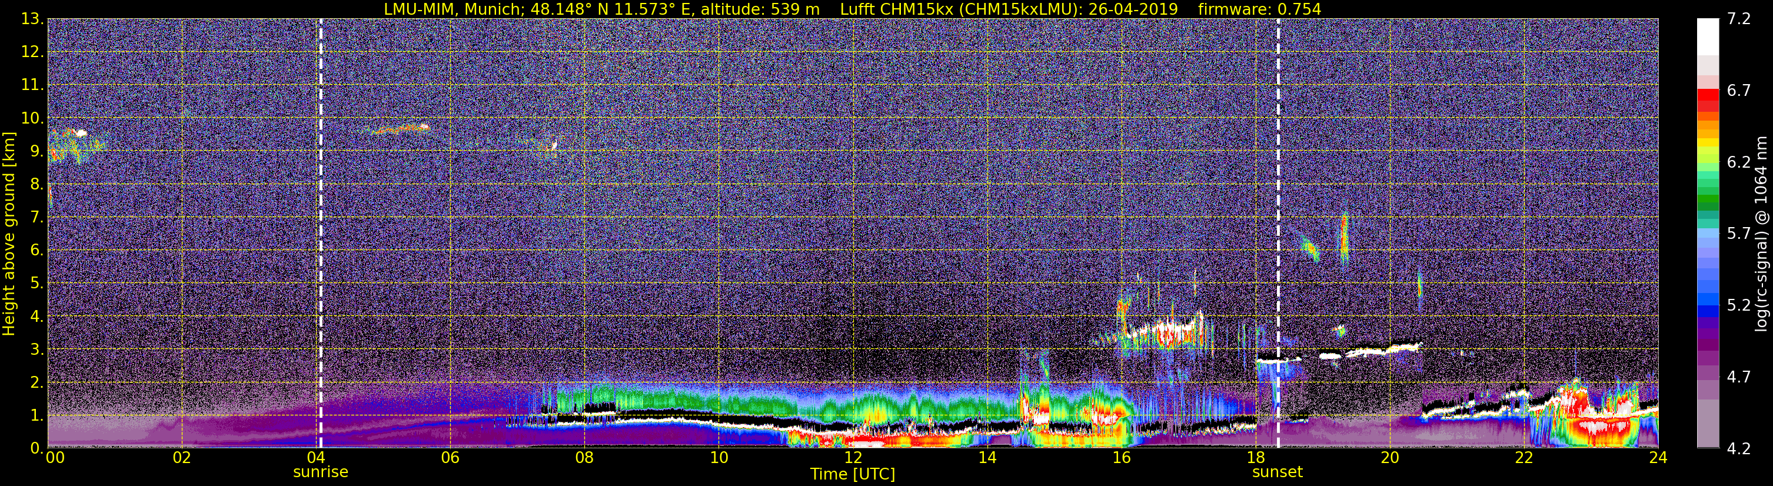The image size is (1773, 486).
Task: Select the white dashed sunset marker line
Action: tap(1278, 234)
